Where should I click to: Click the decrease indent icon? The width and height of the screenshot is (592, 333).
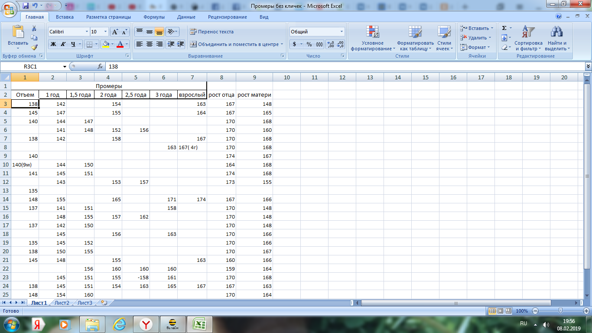pyautogui.click(x=171, y=44)
